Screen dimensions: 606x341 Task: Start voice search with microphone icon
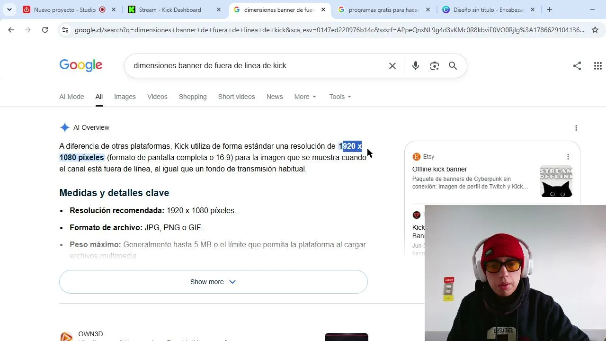click(416, 66)
